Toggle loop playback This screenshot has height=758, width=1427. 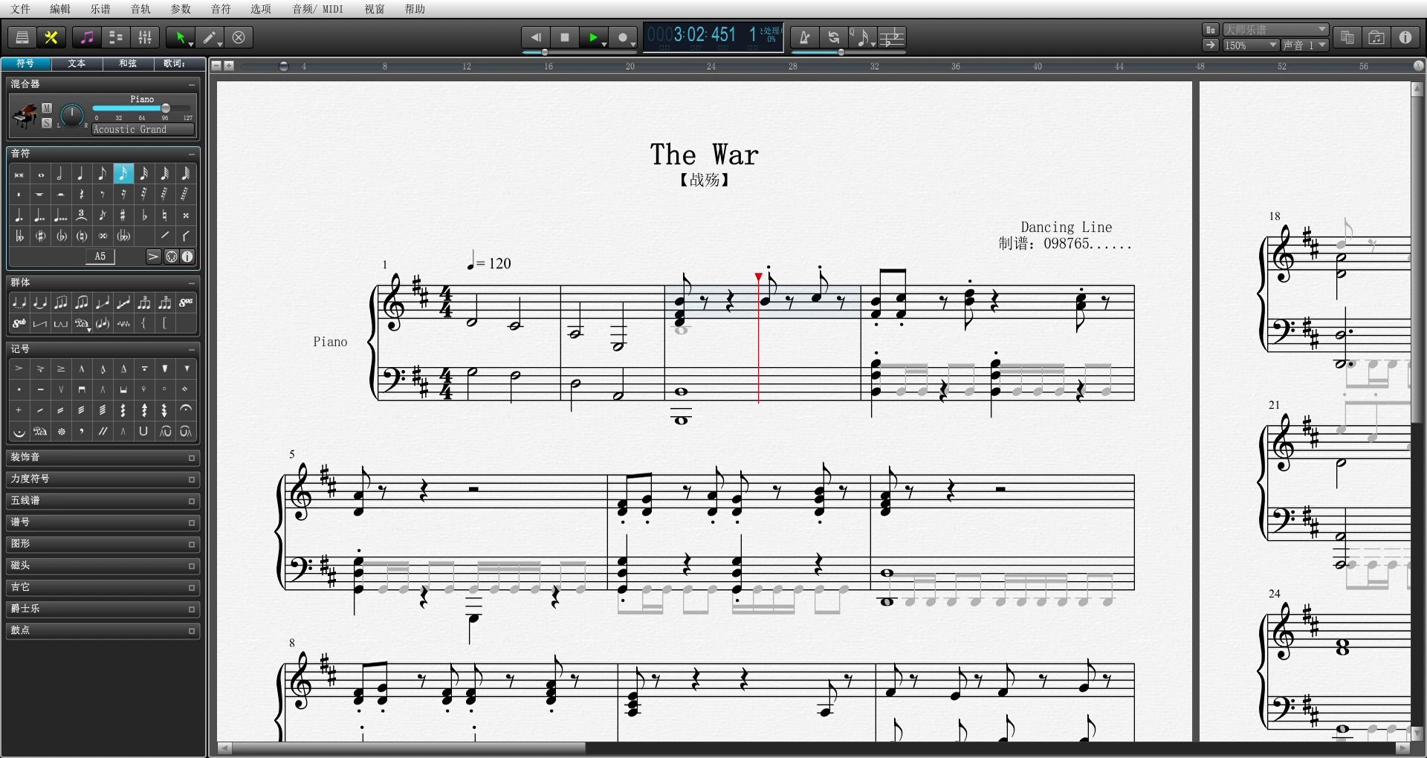834,37
